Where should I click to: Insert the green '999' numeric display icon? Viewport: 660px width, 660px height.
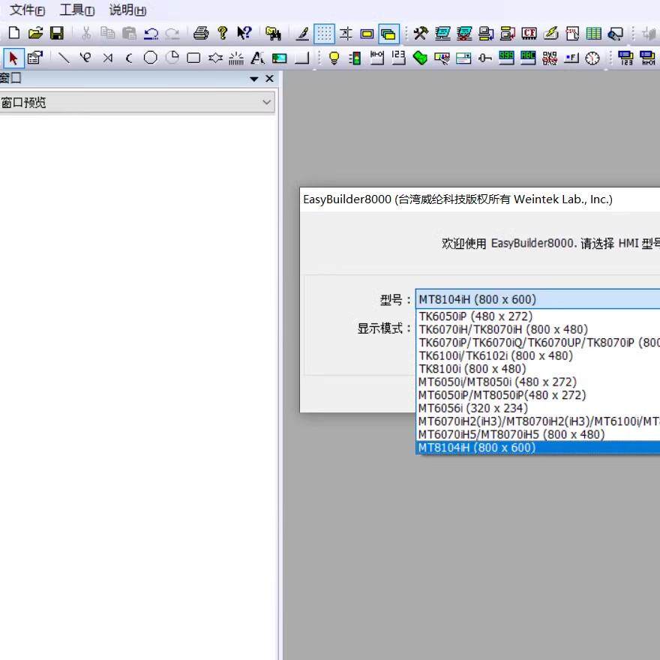(506, 58)
